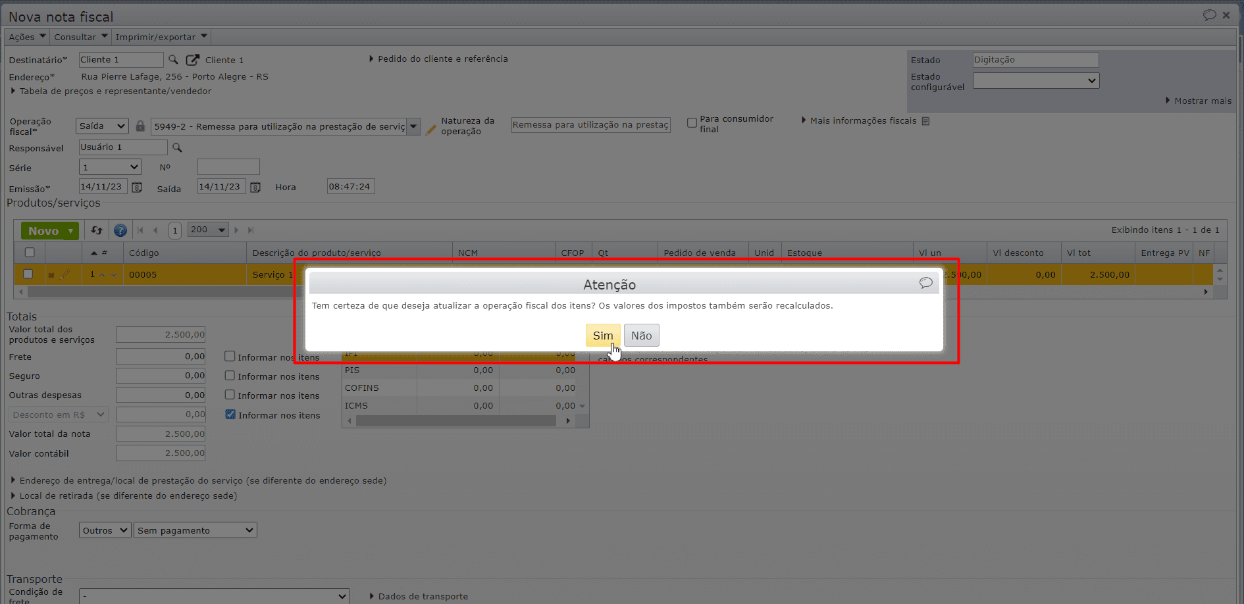Open the Desconto em R$ dropdown
This screenshot has height=604, width=1244.
[x=59, y=415]
